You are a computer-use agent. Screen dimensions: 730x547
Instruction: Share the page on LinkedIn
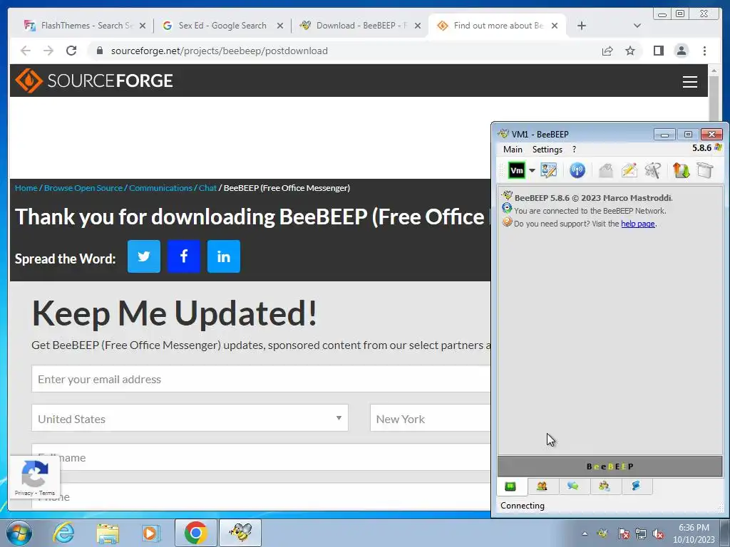(x=224, y=256)
